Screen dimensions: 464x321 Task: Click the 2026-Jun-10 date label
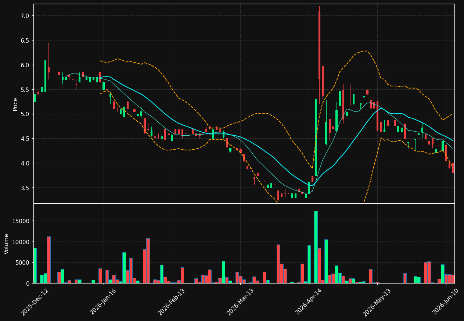click(x=446, y=302)
